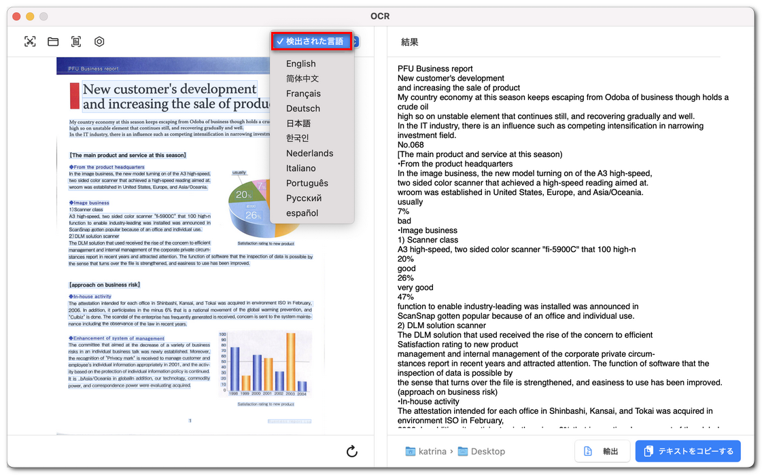762x475 pixels.
Task: Click the screenshot capture icon in toolbar
Action: coord(30,41)
